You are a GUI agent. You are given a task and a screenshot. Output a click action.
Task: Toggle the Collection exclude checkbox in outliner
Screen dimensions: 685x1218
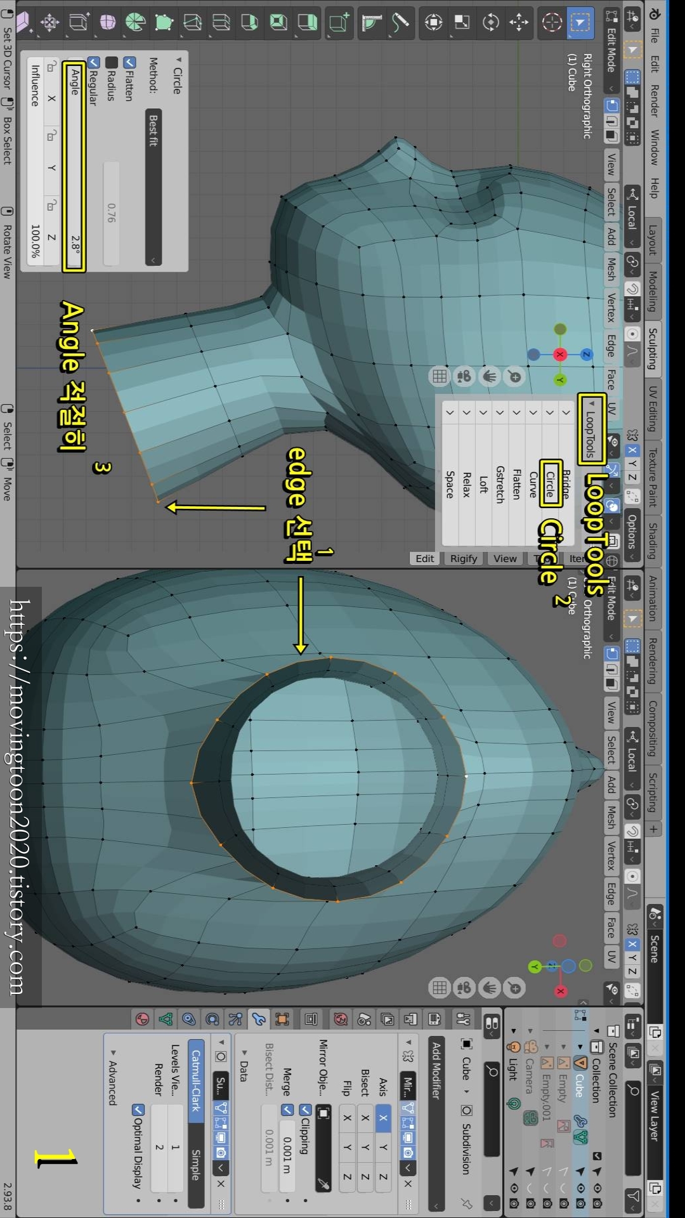597,1156
